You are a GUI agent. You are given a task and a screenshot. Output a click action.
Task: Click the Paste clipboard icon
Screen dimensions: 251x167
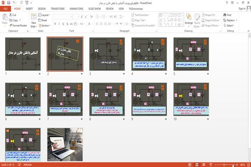pos(5,17)
